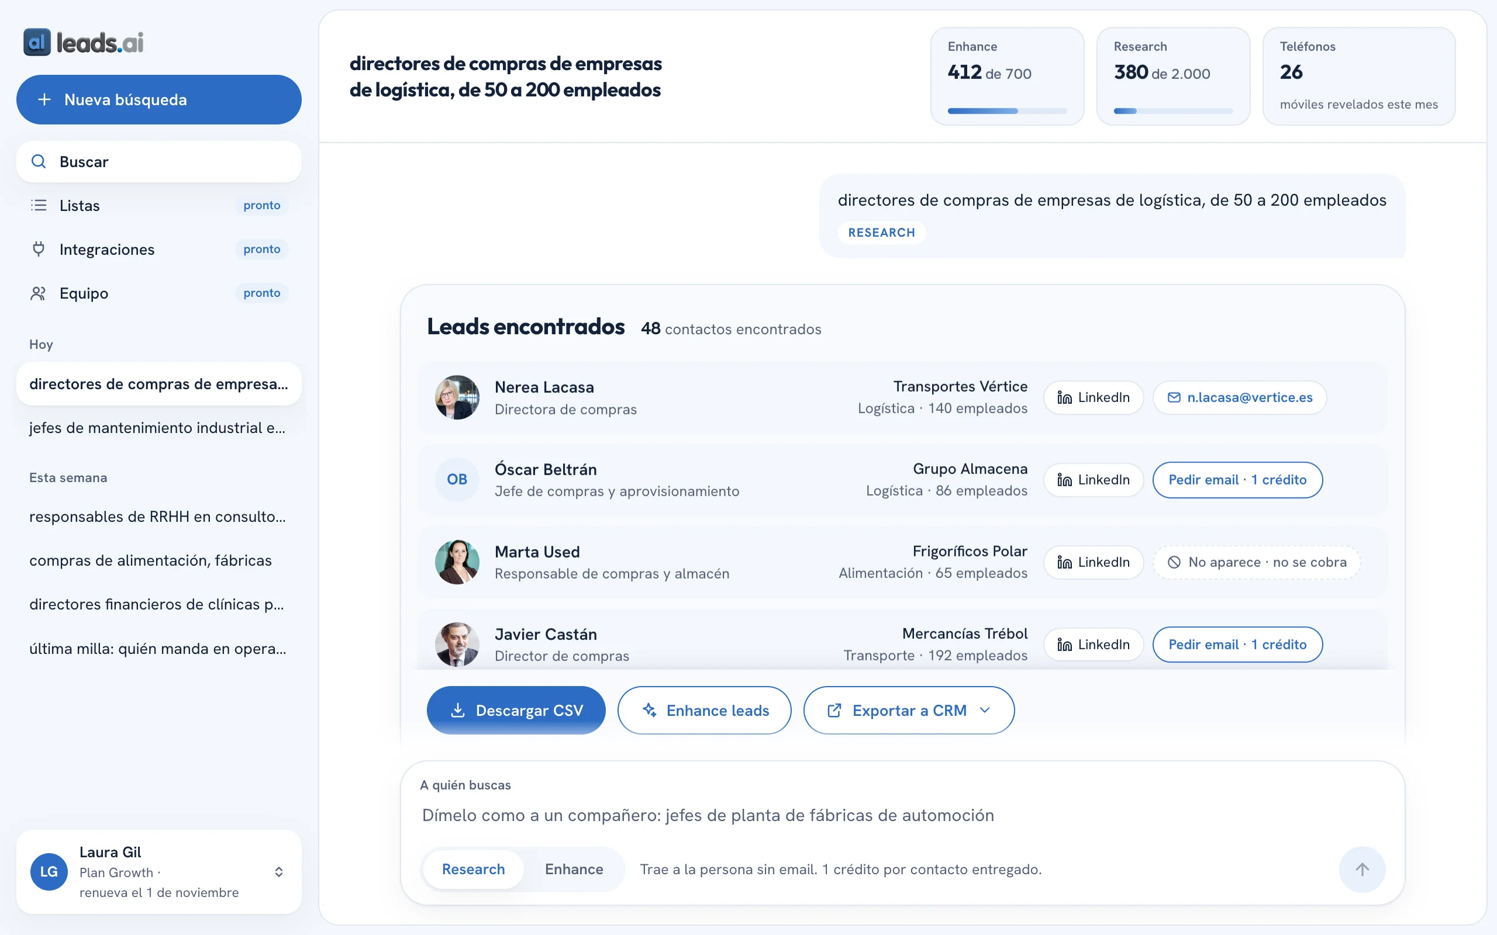The width and height of the screenshot is (1497, 935).
Task: Start a new search with Nueva búsqueda
Action: coord(159,99)
